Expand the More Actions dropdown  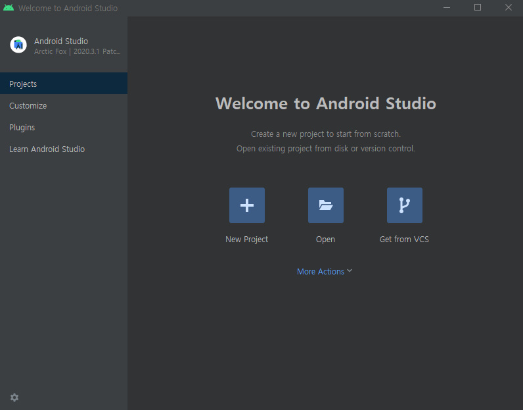(324, 271)
